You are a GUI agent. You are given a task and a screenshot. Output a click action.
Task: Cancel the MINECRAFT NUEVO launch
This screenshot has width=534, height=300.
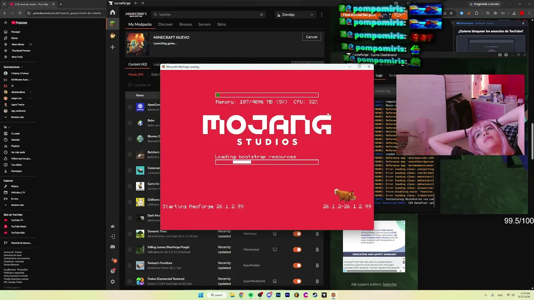click(x=312, y=37)
